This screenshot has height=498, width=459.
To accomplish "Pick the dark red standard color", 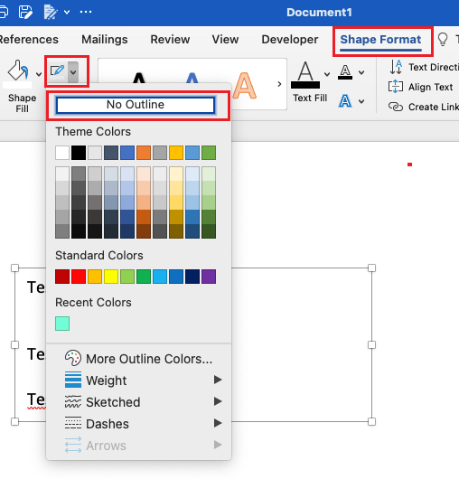I will [x=62, y=277].
